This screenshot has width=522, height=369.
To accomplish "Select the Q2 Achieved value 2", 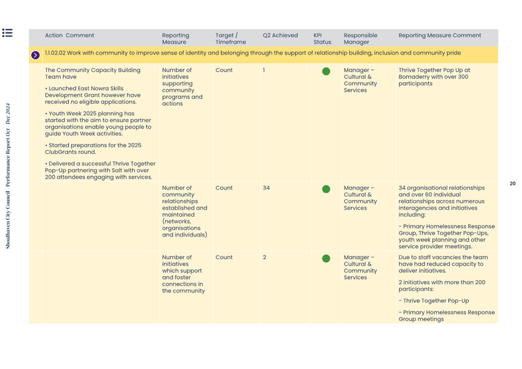I will (x=265, y=257).
